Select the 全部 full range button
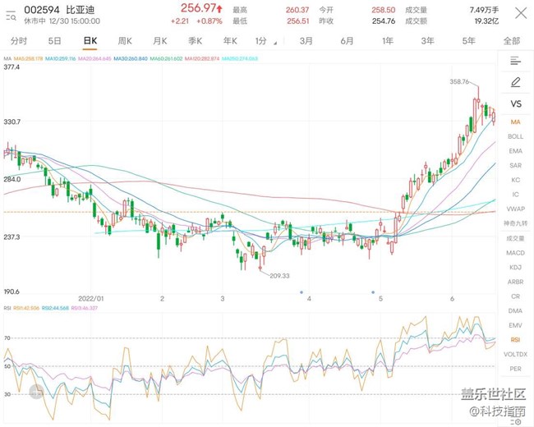This screenshot has height=427, width=534. point(511,40)
